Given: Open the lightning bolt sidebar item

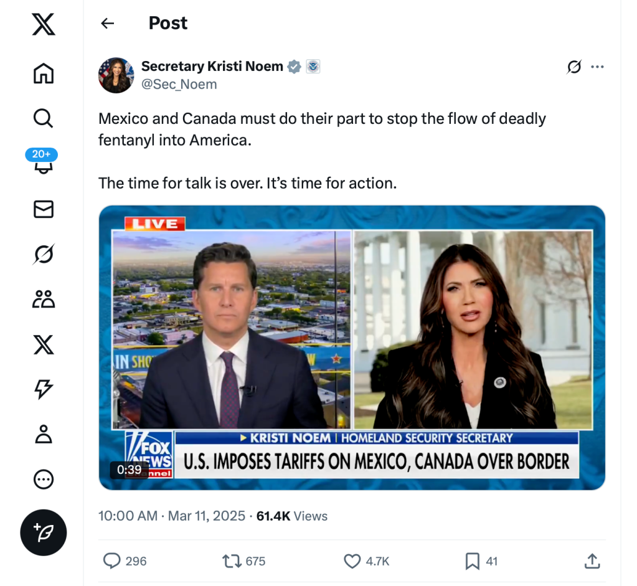Looking at the screenshot, I should pos(43,389).
